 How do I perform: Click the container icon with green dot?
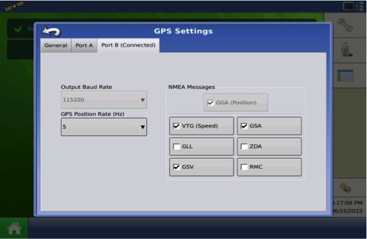point(346,50)
